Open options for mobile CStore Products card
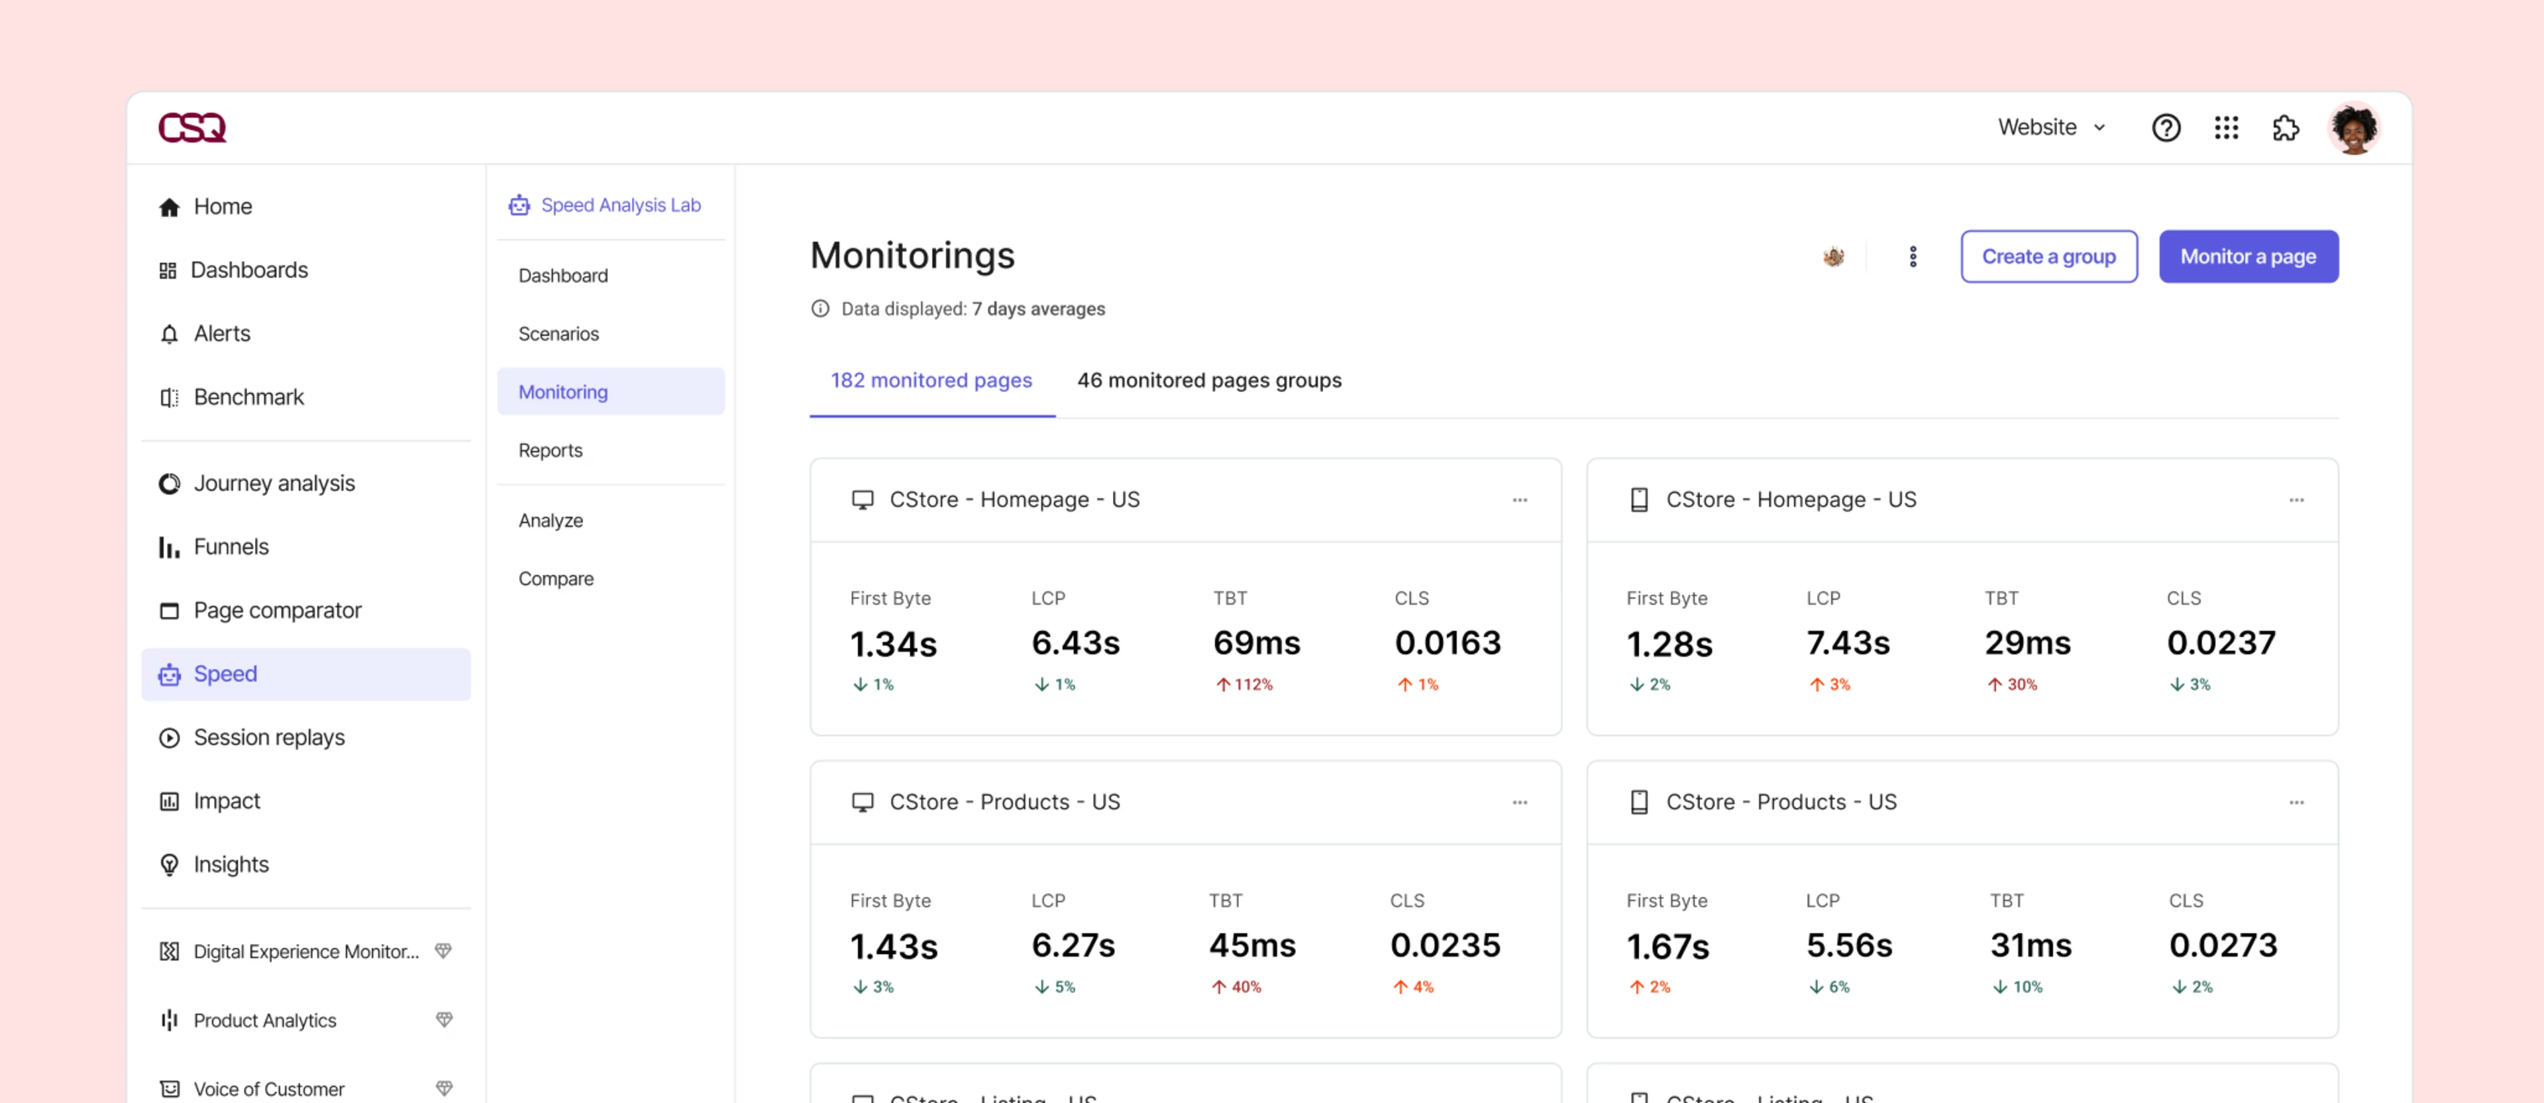This screenshot has width=2544, height=1103. pos(2295,802)
